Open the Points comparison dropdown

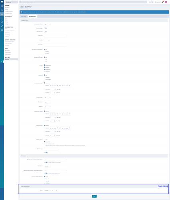[x=47, y=190]
